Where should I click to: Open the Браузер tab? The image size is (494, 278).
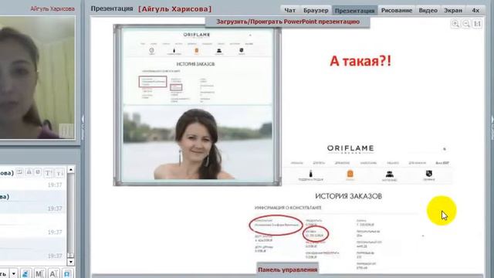point(316,10)
